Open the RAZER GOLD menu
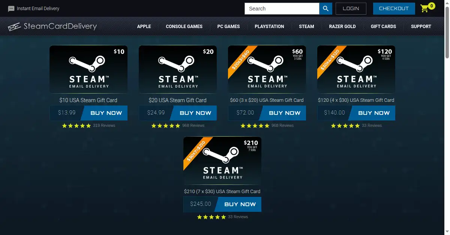Screen dimensions: 450x235 tap(342, 27)
